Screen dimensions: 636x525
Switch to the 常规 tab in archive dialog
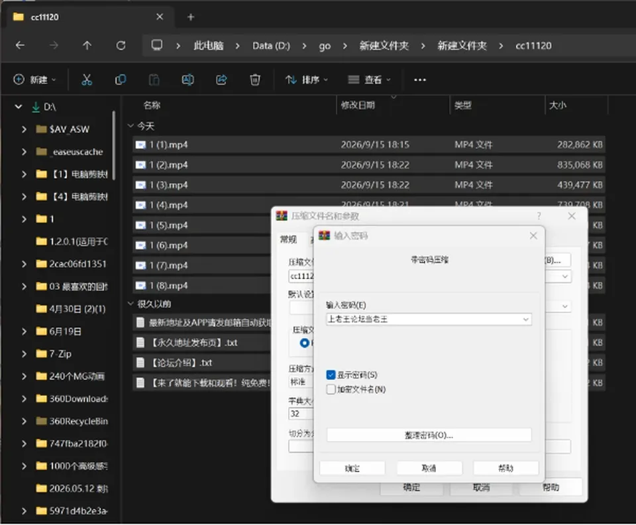coord(288,239)
